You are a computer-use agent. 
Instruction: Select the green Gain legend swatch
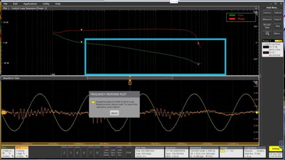point(232,15)
